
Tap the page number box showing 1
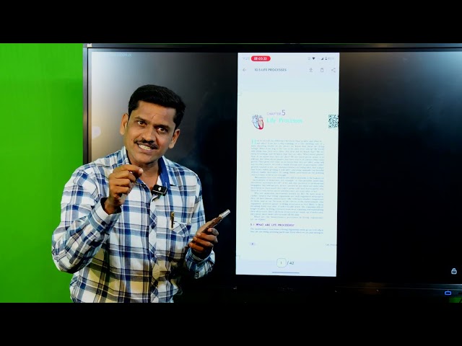(281, 262)
